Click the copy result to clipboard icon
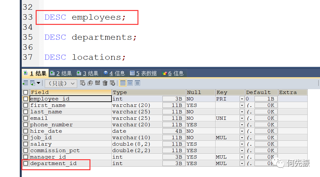 (33, 83)
